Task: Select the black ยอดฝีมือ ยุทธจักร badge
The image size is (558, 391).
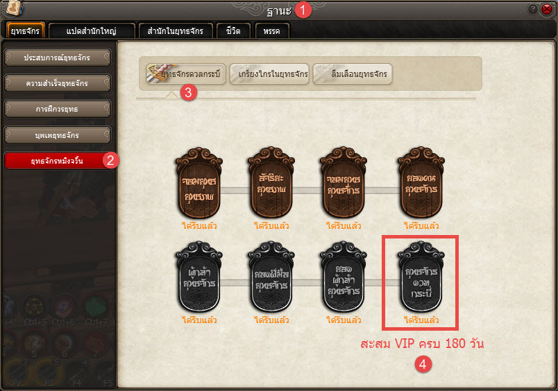Action: 271,277
